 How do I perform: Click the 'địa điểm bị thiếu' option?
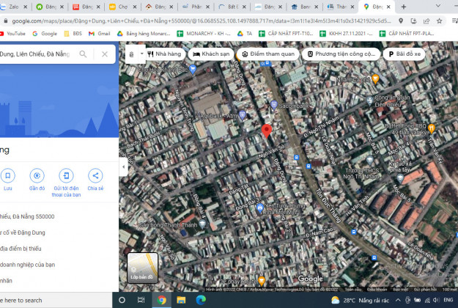coord(21,249)
